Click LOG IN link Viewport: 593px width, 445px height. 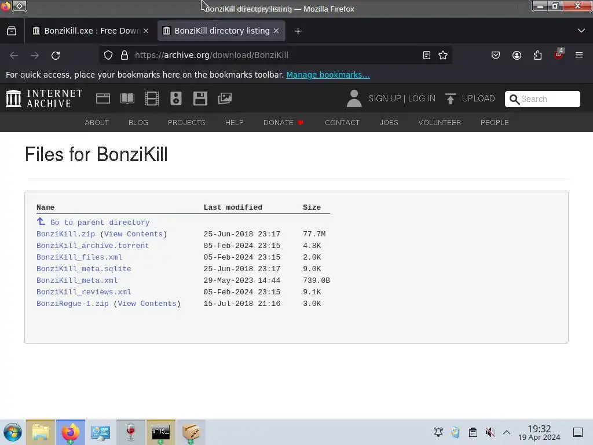tap(422, 99)
